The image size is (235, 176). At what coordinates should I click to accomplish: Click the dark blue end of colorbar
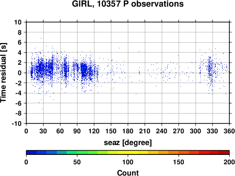(x=31, y=153)
